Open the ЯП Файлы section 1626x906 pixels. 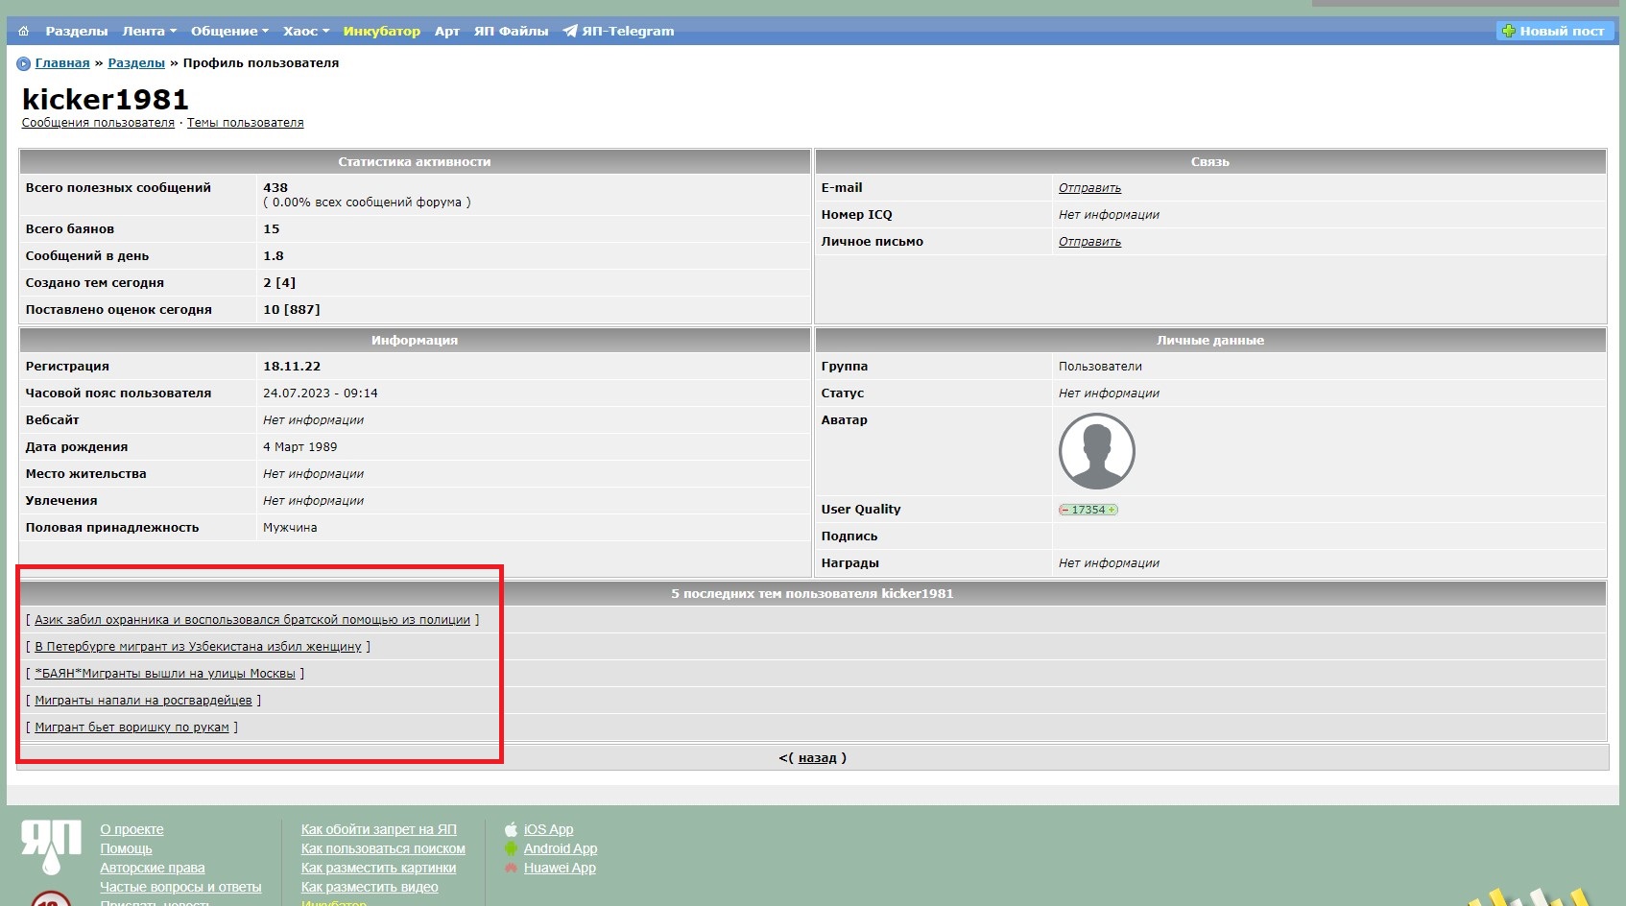[x=511, y=32]
